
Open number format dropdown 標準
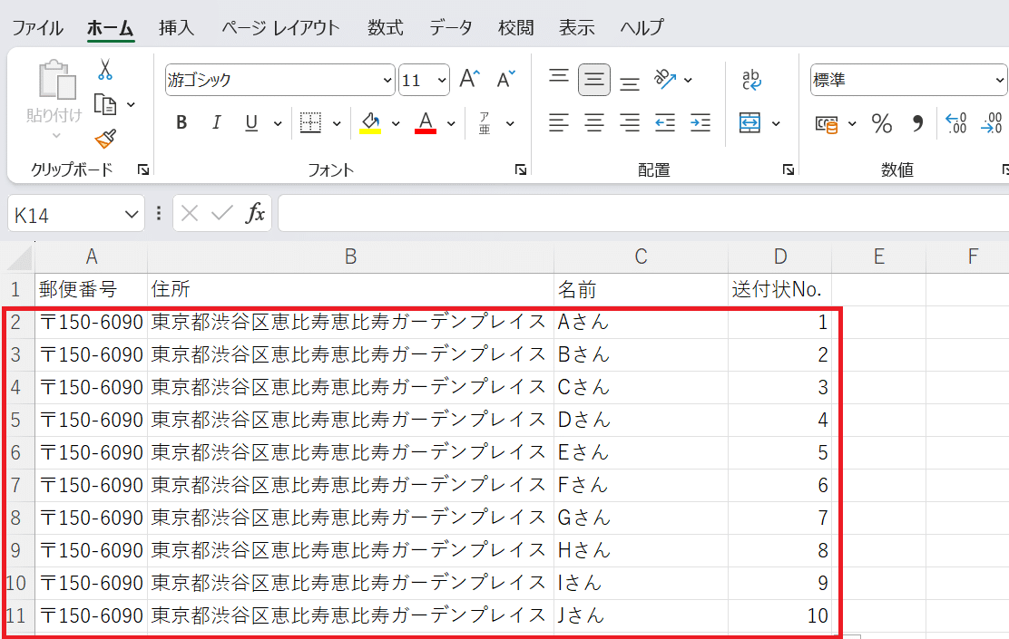point(999,81)
